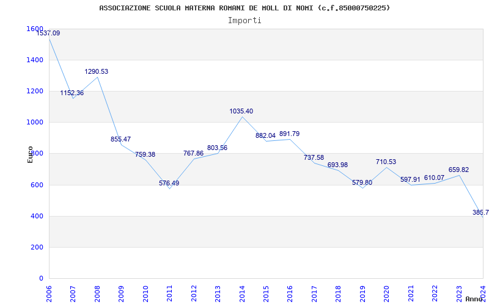
Task: Select the 855.47 data label
Action: pyautogui.click(x=120, y=139)
